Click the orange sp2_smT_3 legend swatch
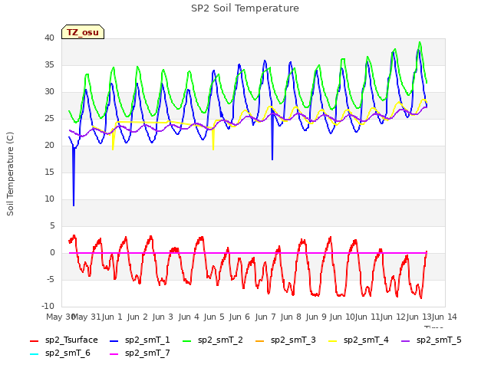 coord(260,341)
